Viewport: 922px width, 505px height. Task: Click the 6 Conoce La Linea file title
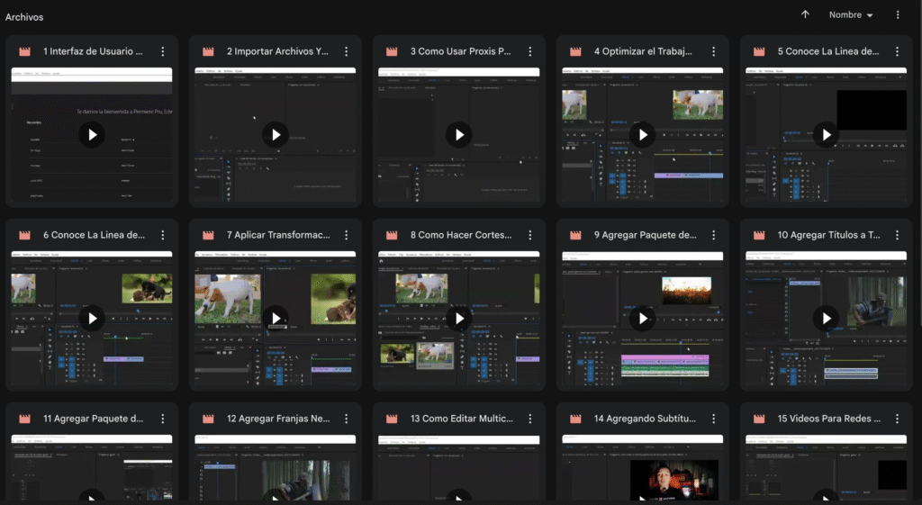[94, 236]
